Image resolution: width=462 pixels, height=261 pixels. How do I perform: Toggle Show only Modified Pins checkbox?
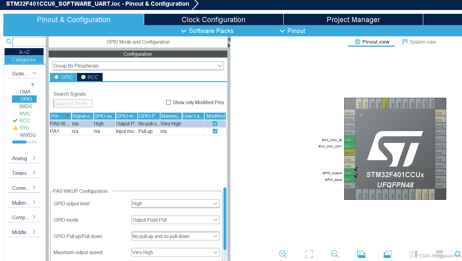click(168, 102)
